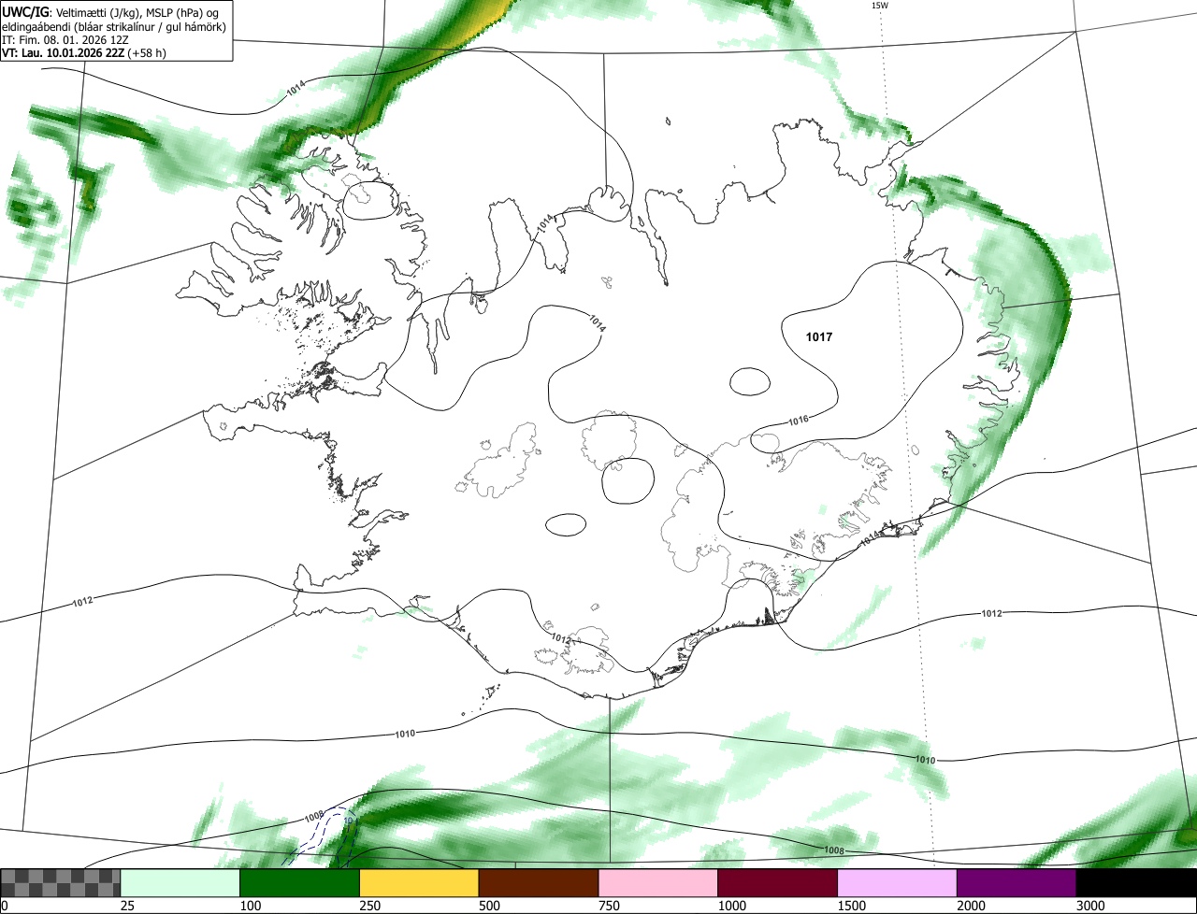Choose the yellow 250–500 legend swatch
1197x914 pixels.
click(419, 882)
